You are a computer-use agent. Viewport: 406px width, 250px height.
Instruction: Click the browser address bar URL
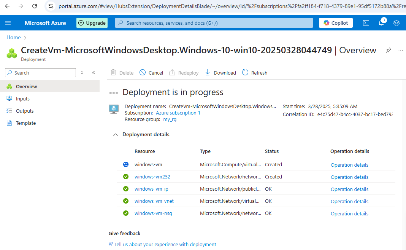(232, 6)
